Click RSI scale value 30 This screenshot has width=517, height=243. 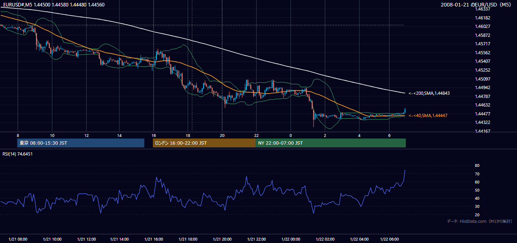point(477,206)
